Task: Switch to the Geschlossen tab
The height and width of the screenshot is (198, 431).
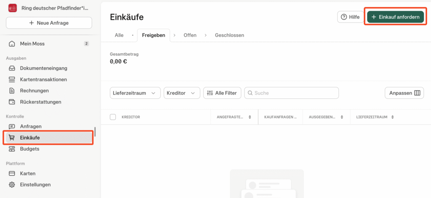Action: 229,35
